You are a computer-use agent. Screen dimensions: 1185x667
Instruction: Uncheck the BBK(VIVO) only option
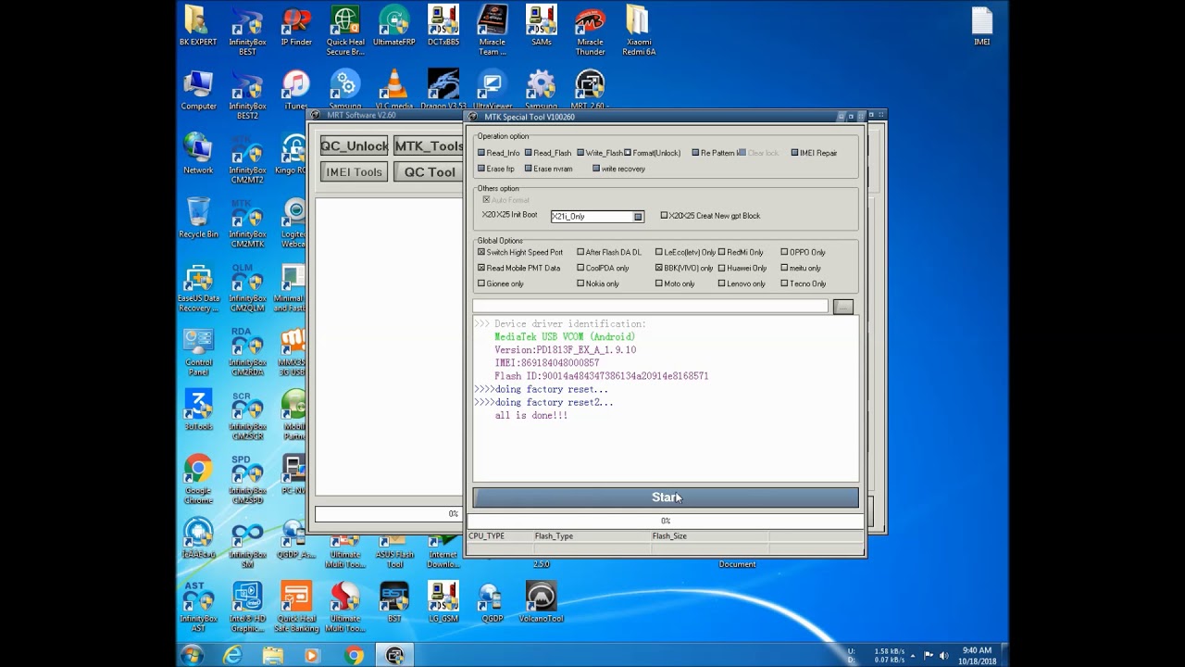[x=659, y=268]
